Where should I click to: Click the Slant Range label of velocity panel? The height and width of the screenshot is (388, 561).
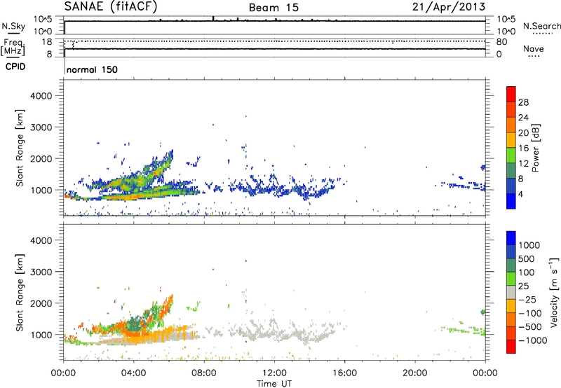click(x=20, y=293)
